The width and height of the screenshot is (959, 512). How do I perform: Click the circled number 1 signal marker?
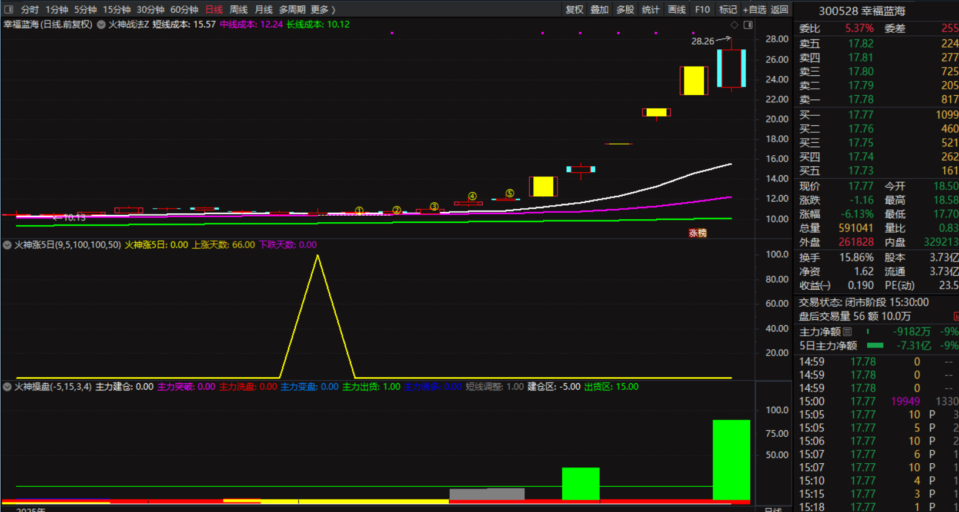[359, 210]
